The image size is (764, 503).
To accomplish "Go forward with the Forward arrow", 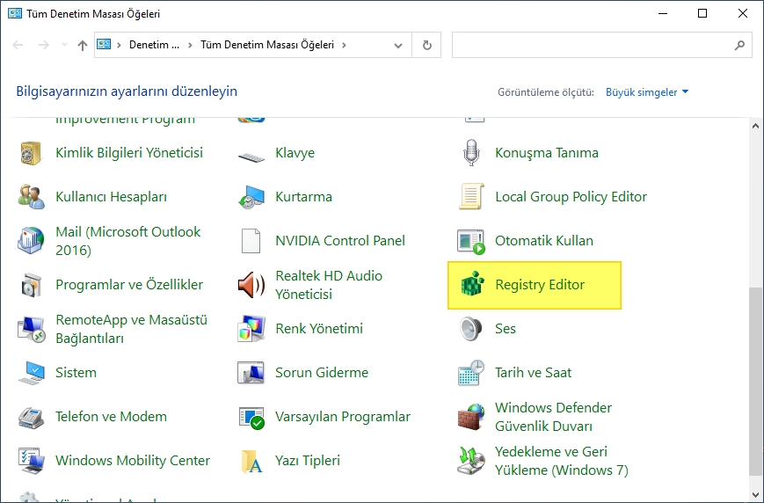I will [x=44, y=45].
